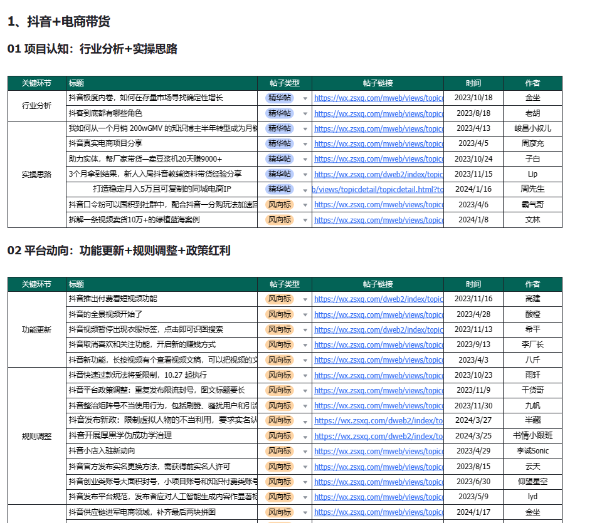
Task: Click 精华帖 tag in 抖音极度内卷 row
Action: pyautogui.click(x=280, y=98)
